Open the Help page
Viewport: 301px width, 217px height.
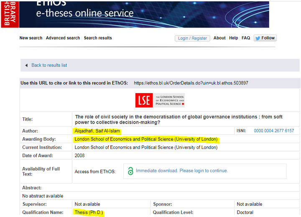click(x=233, y=38)
